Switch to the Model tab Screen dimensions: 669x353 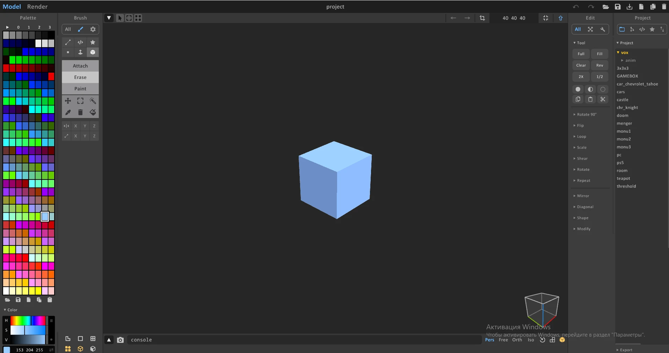12,7
